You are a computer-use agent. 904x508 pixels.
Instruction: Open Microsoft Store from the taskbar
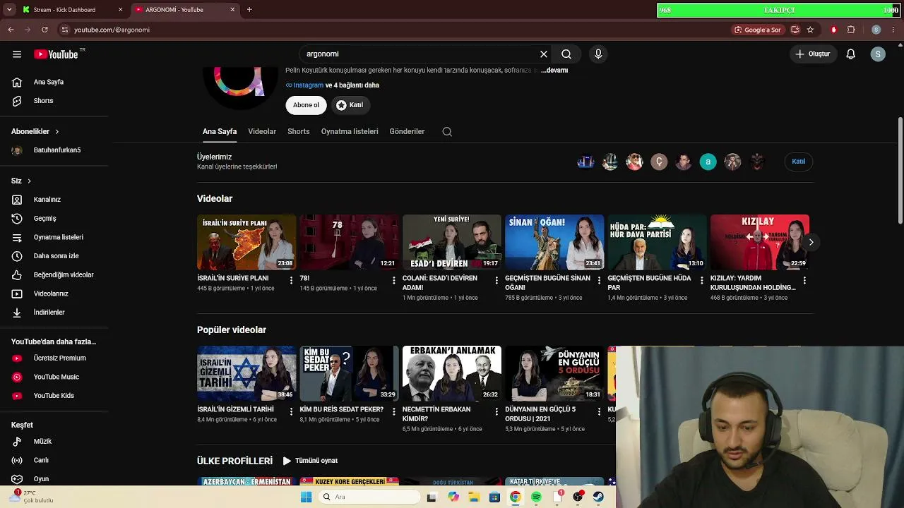(x=495, y=497)
